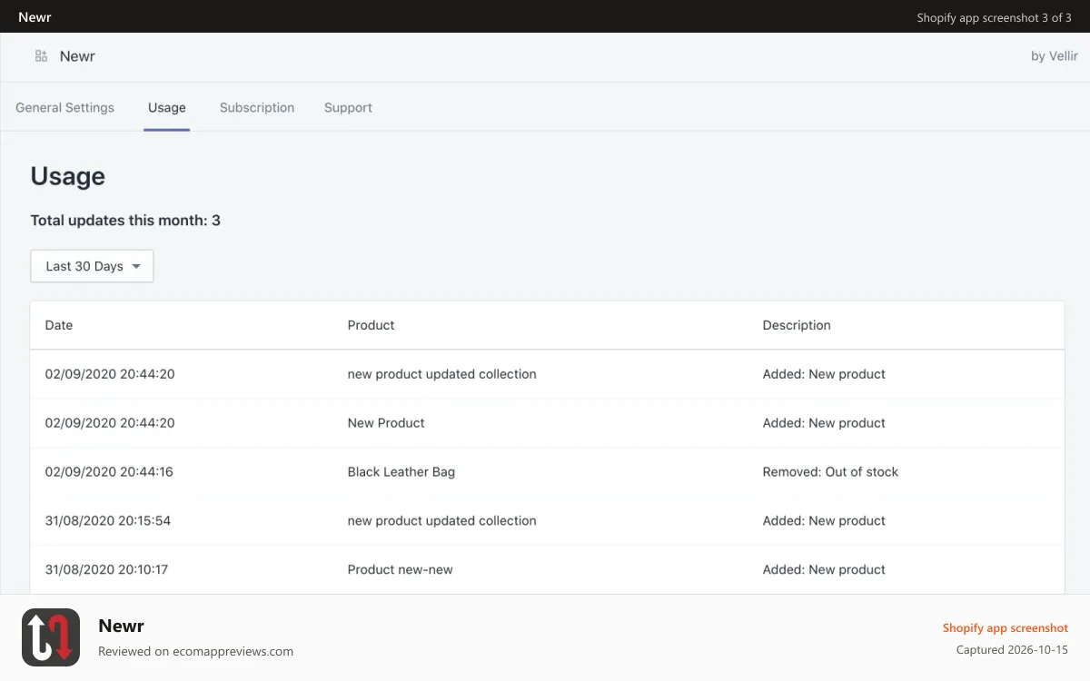Click the Description column header
The width and height of the screenshot is (1090, 681).
[x=797, y=325]
